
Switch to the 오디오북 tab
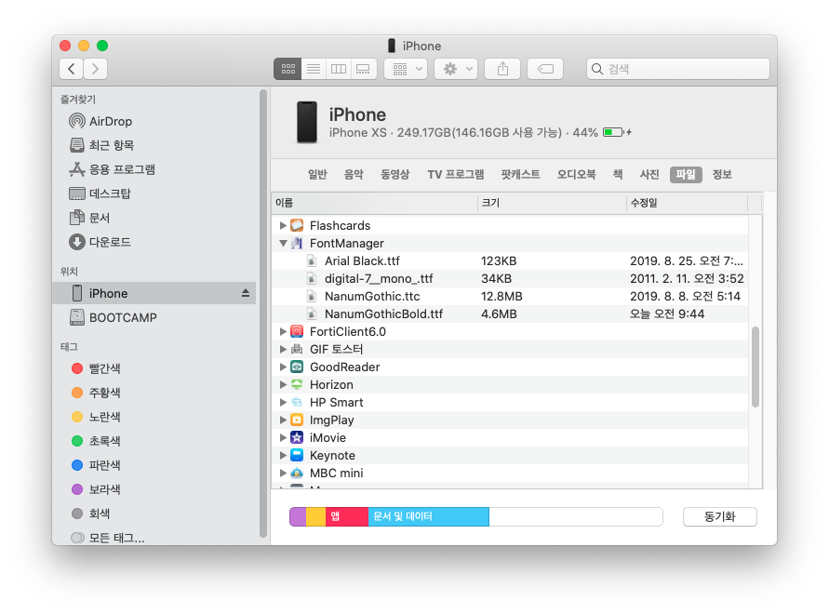[x=576, y=175]
